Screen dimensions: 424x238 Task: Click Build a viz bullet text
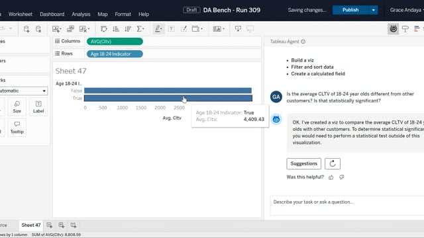pyautogui.click(x=302, y=60)
